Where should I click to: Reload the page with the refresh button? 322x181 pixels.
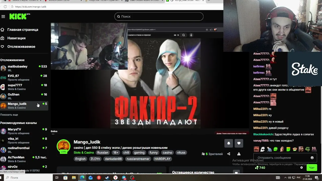5,7
